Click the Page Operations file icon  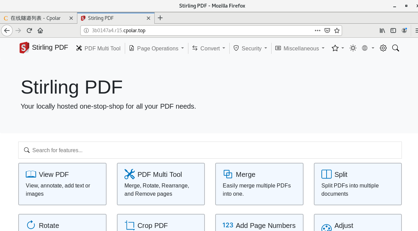pos(132,48)
